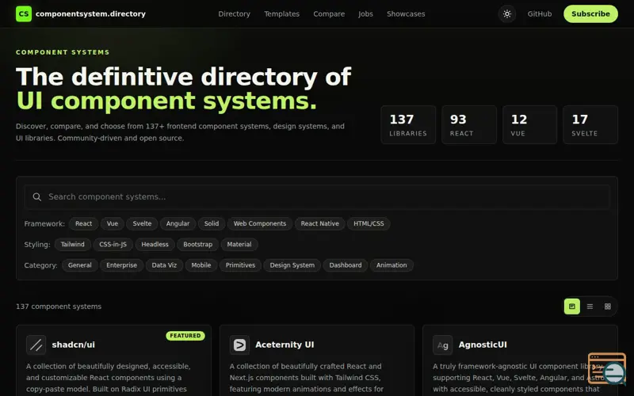Switch to list view layout icon
Screen dimensions: 634x396
point(590,307)
